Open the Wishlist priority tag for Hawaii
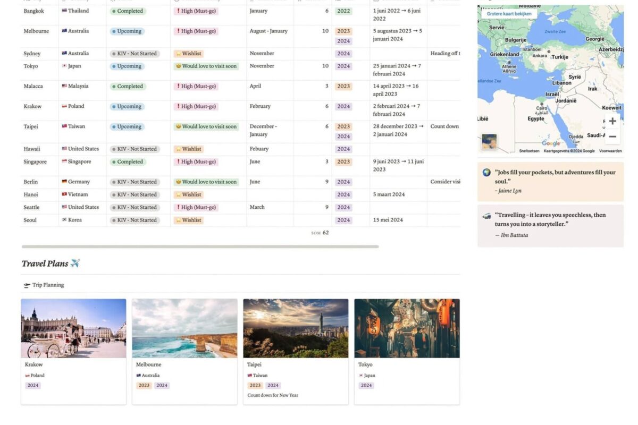The image size is (638, 425). [188, 149]
